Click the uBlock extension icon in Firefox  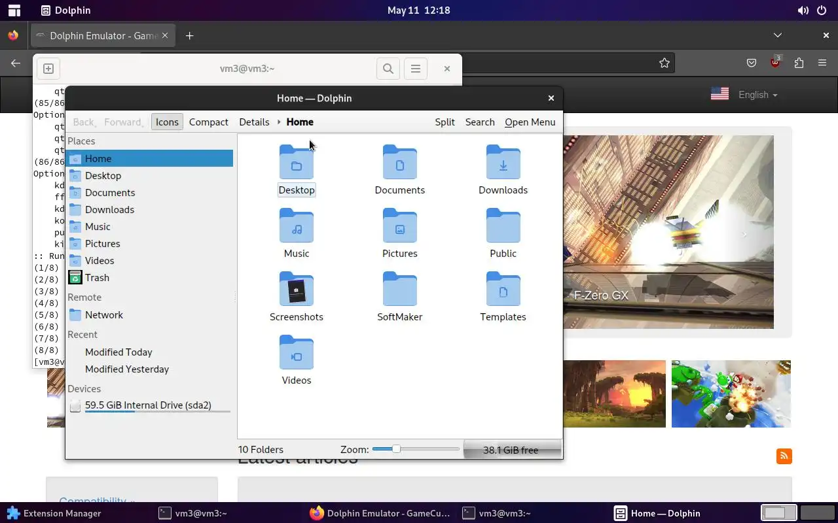[776, 62]
